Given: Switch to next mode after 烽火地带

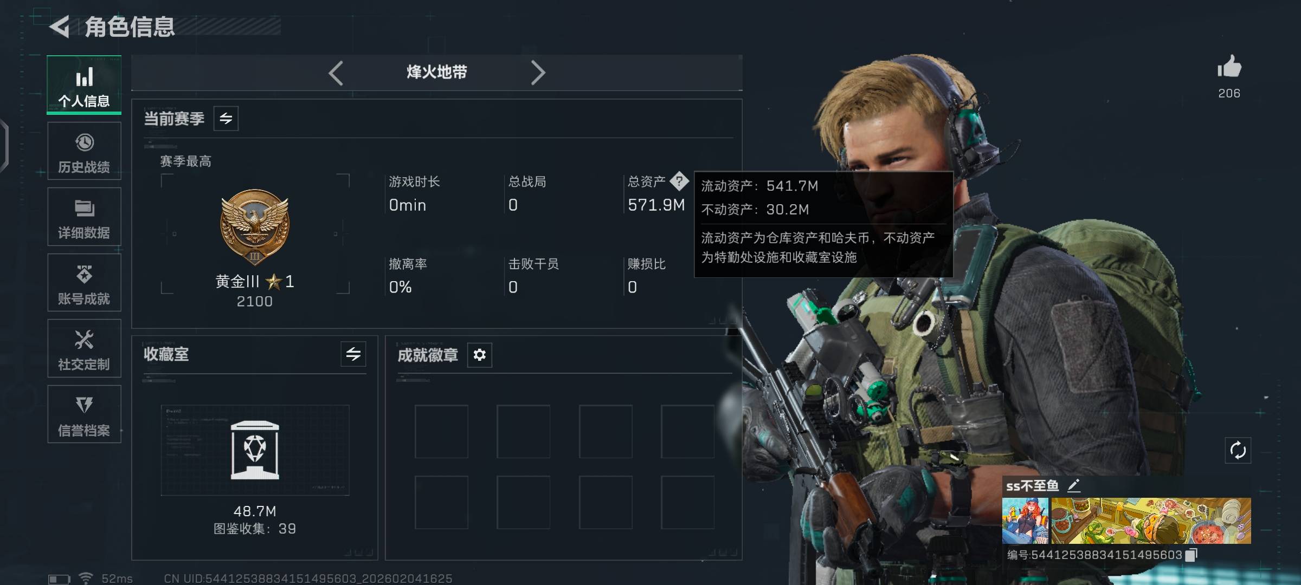Looking at the screenshot, I should point(538,73).
